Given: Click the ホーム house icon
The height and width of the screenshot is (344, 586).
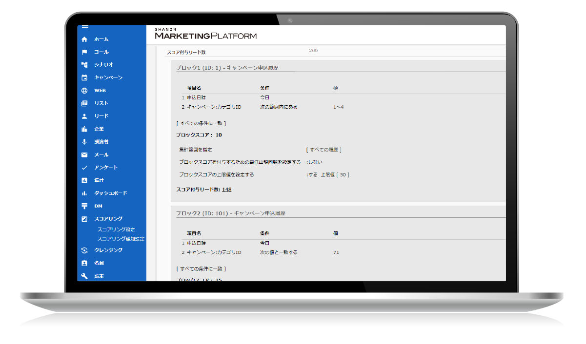Looking at the screenshot, I should point(84,39).
